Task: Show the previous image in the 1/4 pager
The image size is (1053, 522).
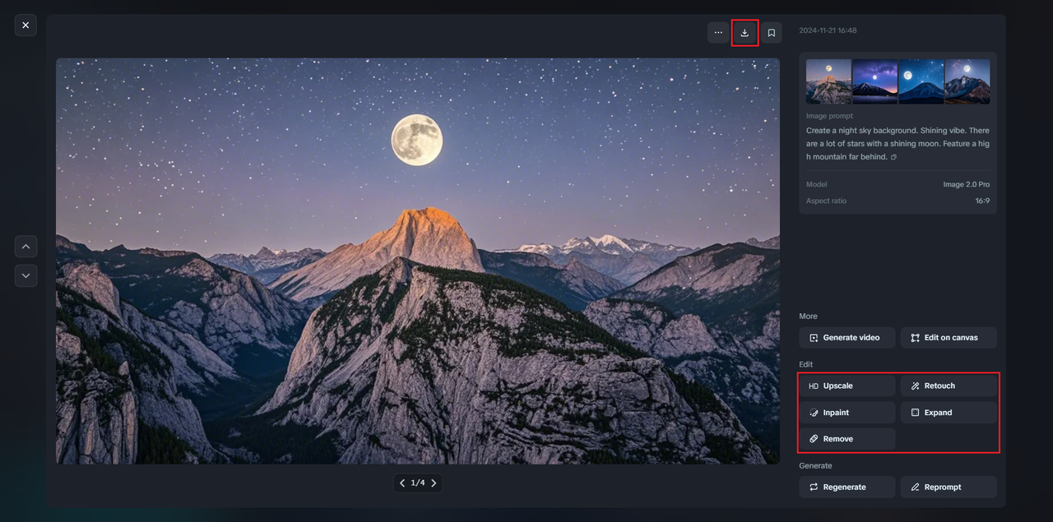Action: point(402,483)
